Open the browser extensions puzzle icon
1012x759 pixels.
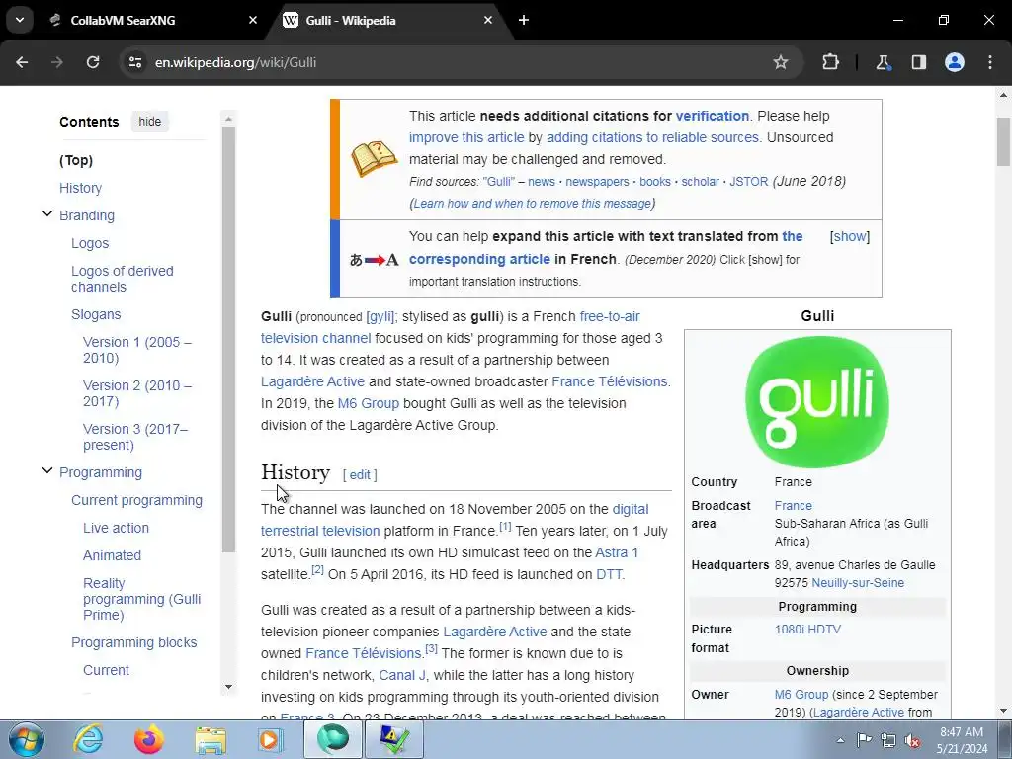(x=830, y=62)
